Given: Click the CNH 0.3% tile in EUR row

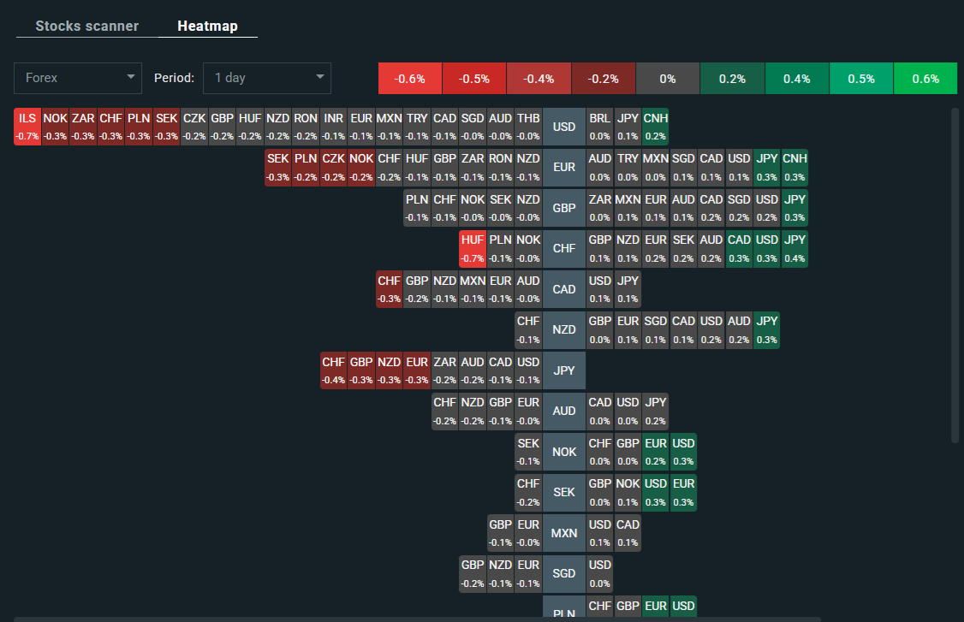Looking at the screenshot, I should [x=794, y=167].
